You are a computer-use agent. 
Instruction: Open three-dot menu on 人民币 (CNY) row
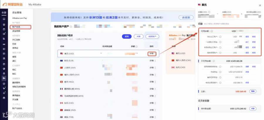(x=155, y=68)
